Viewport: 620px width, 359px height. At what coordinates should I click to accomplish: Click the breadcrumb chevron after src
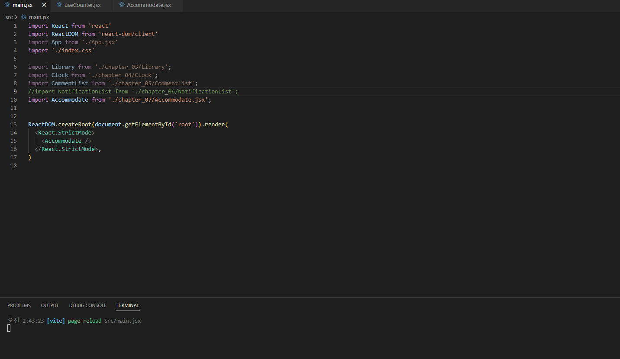[16, 17]
